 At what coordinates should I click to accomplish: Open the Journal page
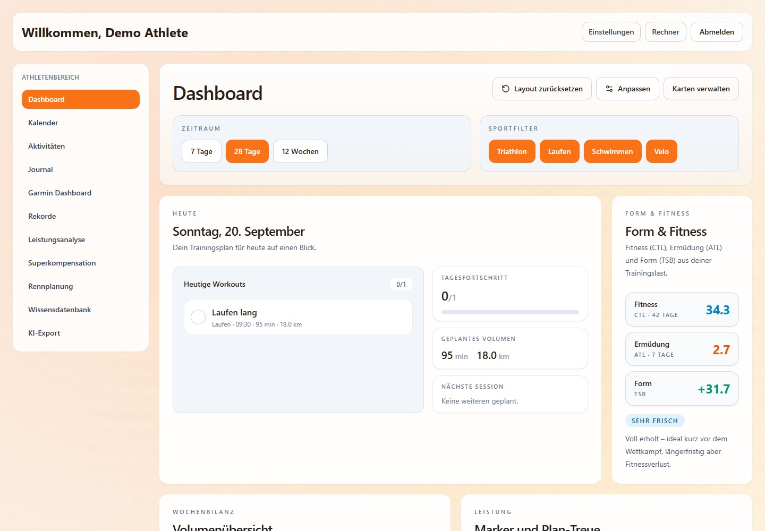(81, 169)
